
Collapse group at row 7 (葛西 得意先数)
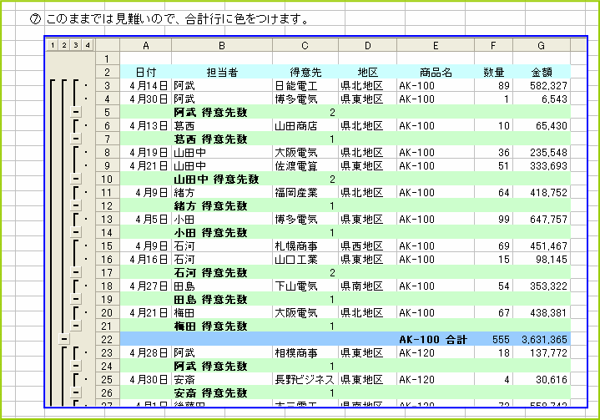(76, 139)
